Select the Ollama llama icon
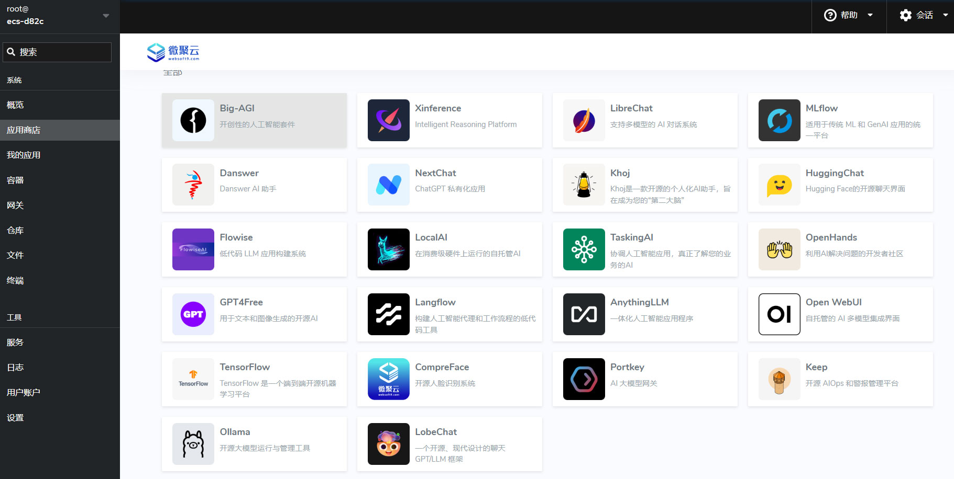This screenshot has height=479, width=954. tap(193, 444)
